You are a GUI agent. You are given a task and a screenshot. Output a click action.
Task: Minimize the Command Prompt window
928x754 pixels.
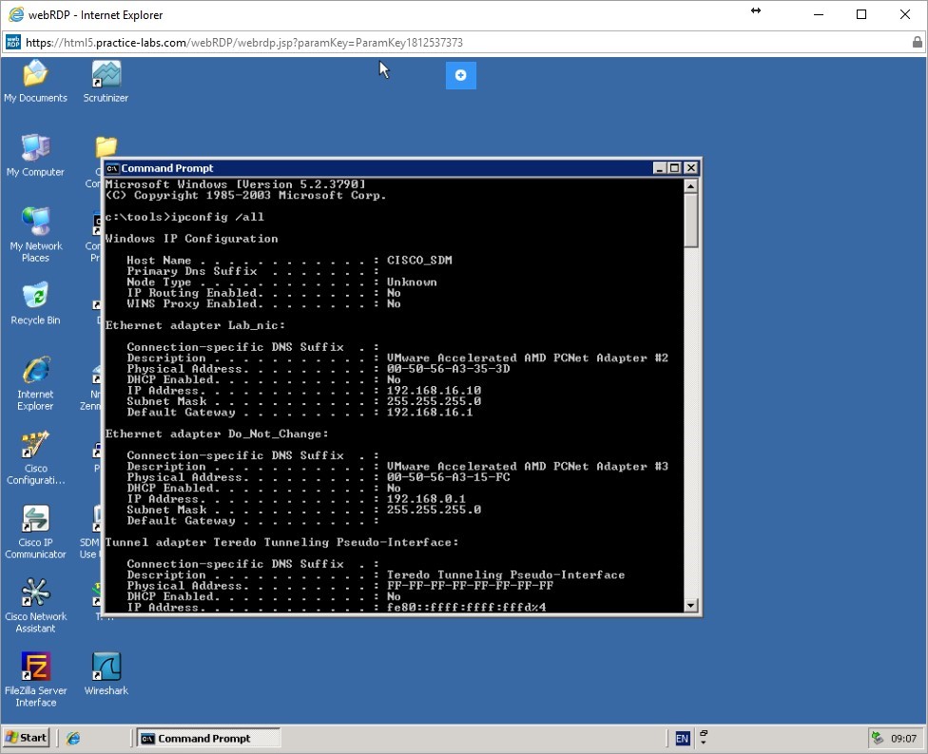coord(660,168)
